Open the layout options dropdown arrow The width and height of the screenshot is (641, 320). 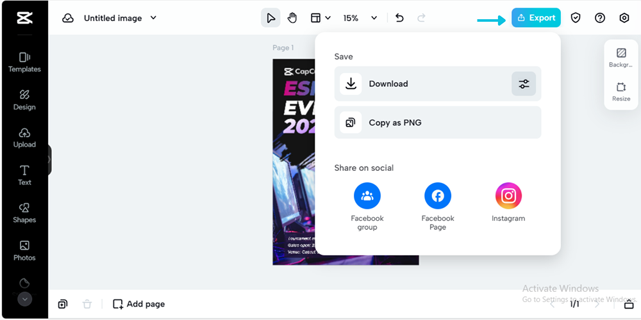point(328,18)
